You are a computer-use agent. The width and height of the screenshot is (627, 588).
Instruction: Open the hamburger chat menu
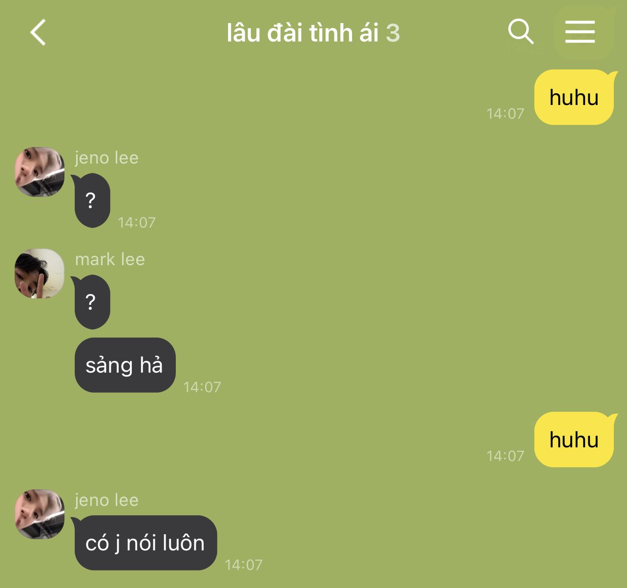point(580,32)
